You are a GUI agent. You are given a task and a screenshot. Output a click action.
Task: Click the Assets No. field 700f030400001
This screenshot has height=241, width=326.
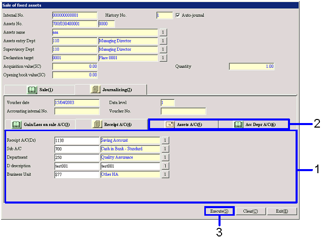pos(75,24)
